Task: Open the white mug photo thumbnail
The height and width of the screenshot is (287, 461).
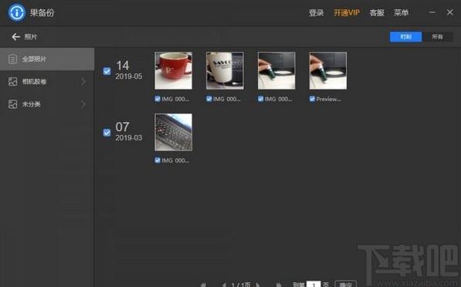Action: click(x=225, y=71)
